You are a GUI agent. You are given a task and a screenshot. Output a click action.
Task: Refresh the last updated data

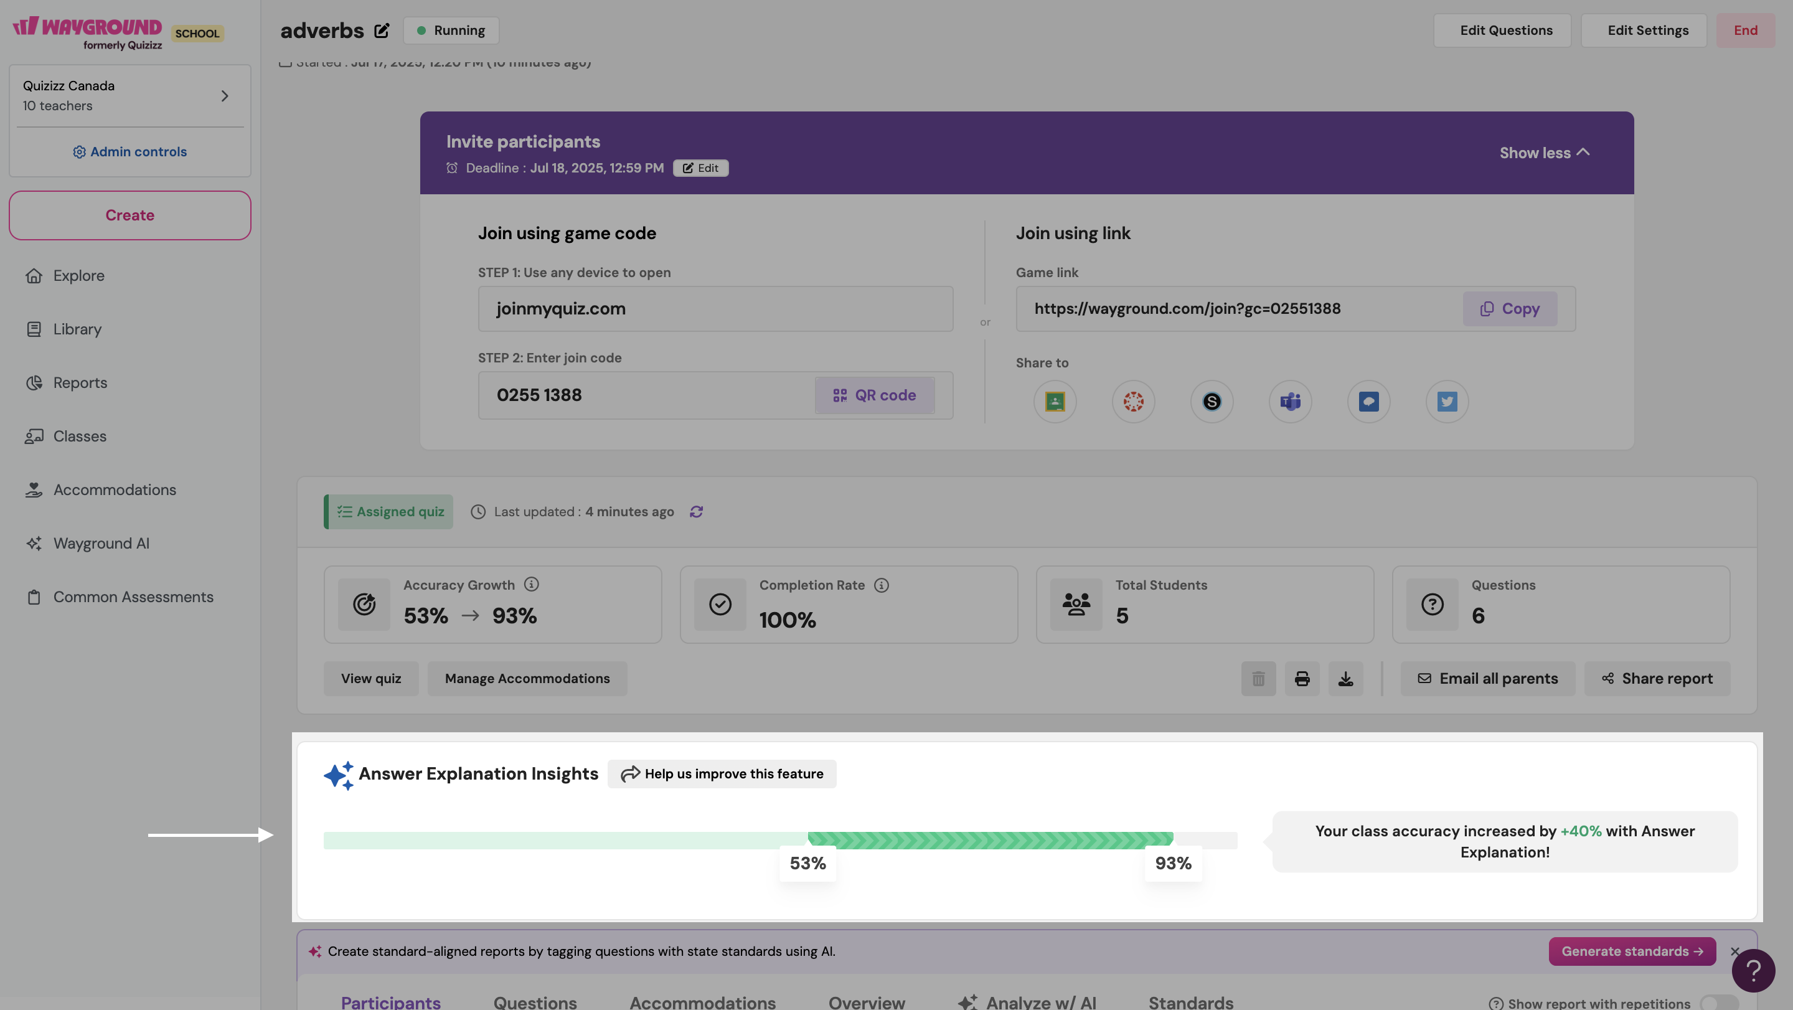point(696,512)
